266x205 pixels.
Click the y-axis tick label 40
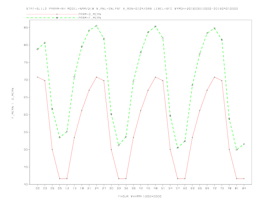[x=26, y=184]
